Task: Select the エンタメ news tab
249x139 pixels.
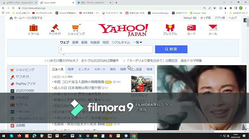Action: (84, 69)
